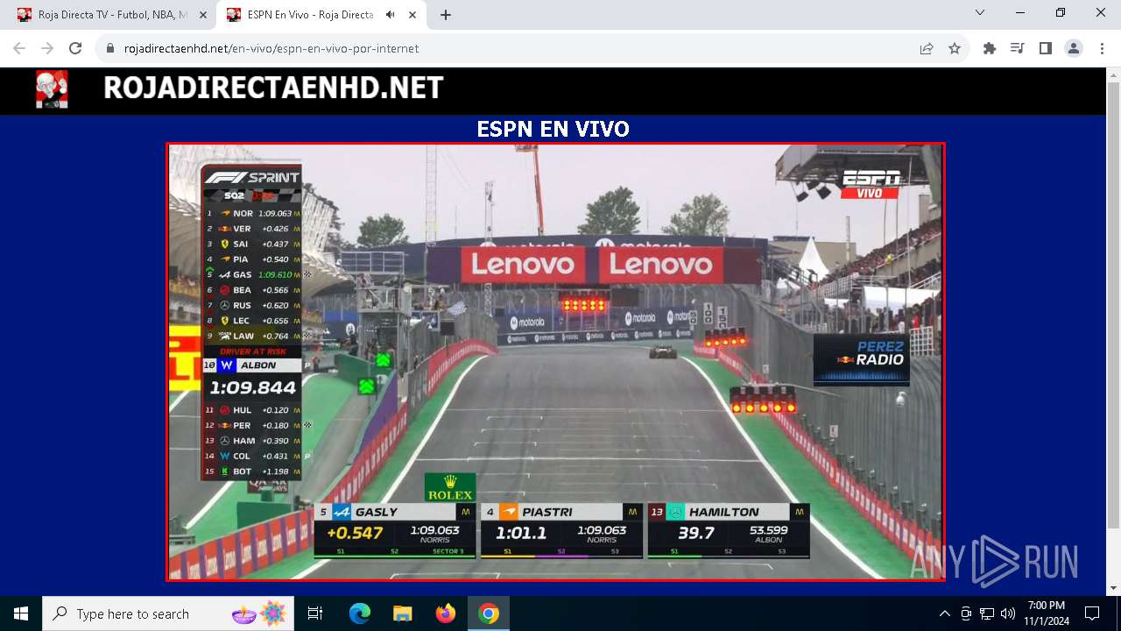Viewport: 1121px width, 631px height.
Task: Click SAI +0.437 leaderboard row
Action: [251, 244]
